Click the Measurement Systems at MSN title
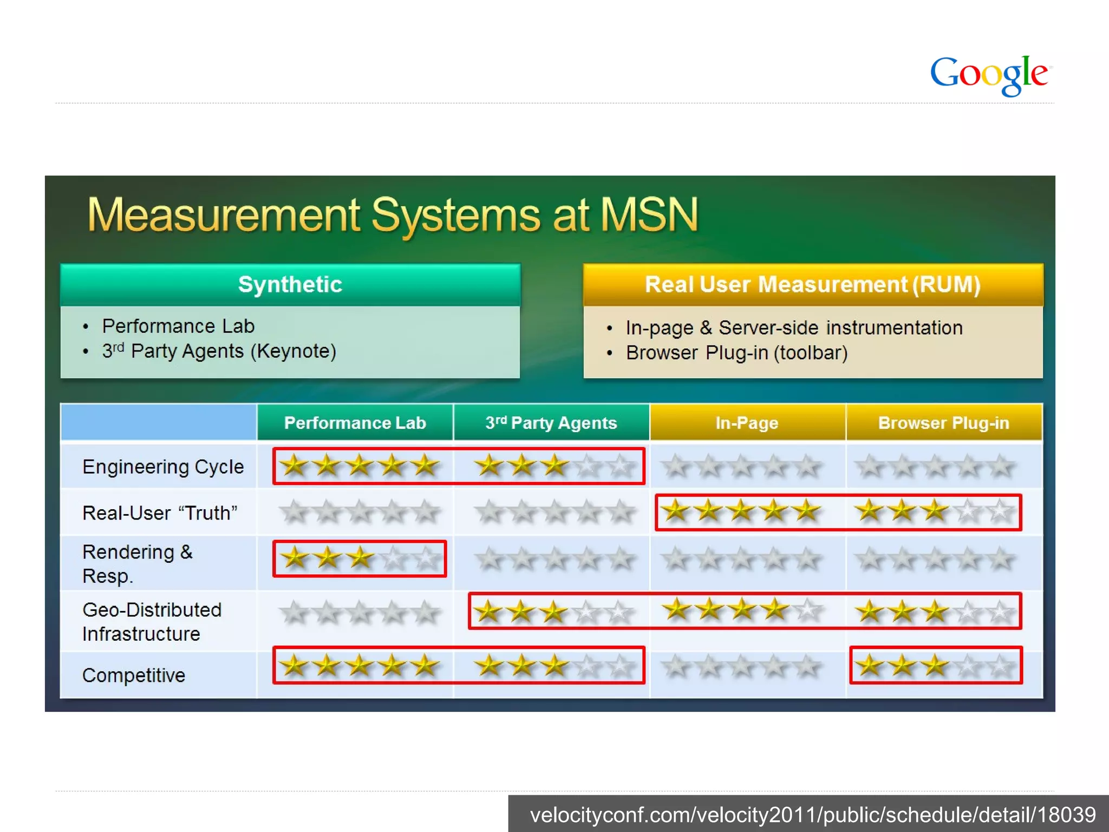This screenshot has width=1109, height=832. 393,215
